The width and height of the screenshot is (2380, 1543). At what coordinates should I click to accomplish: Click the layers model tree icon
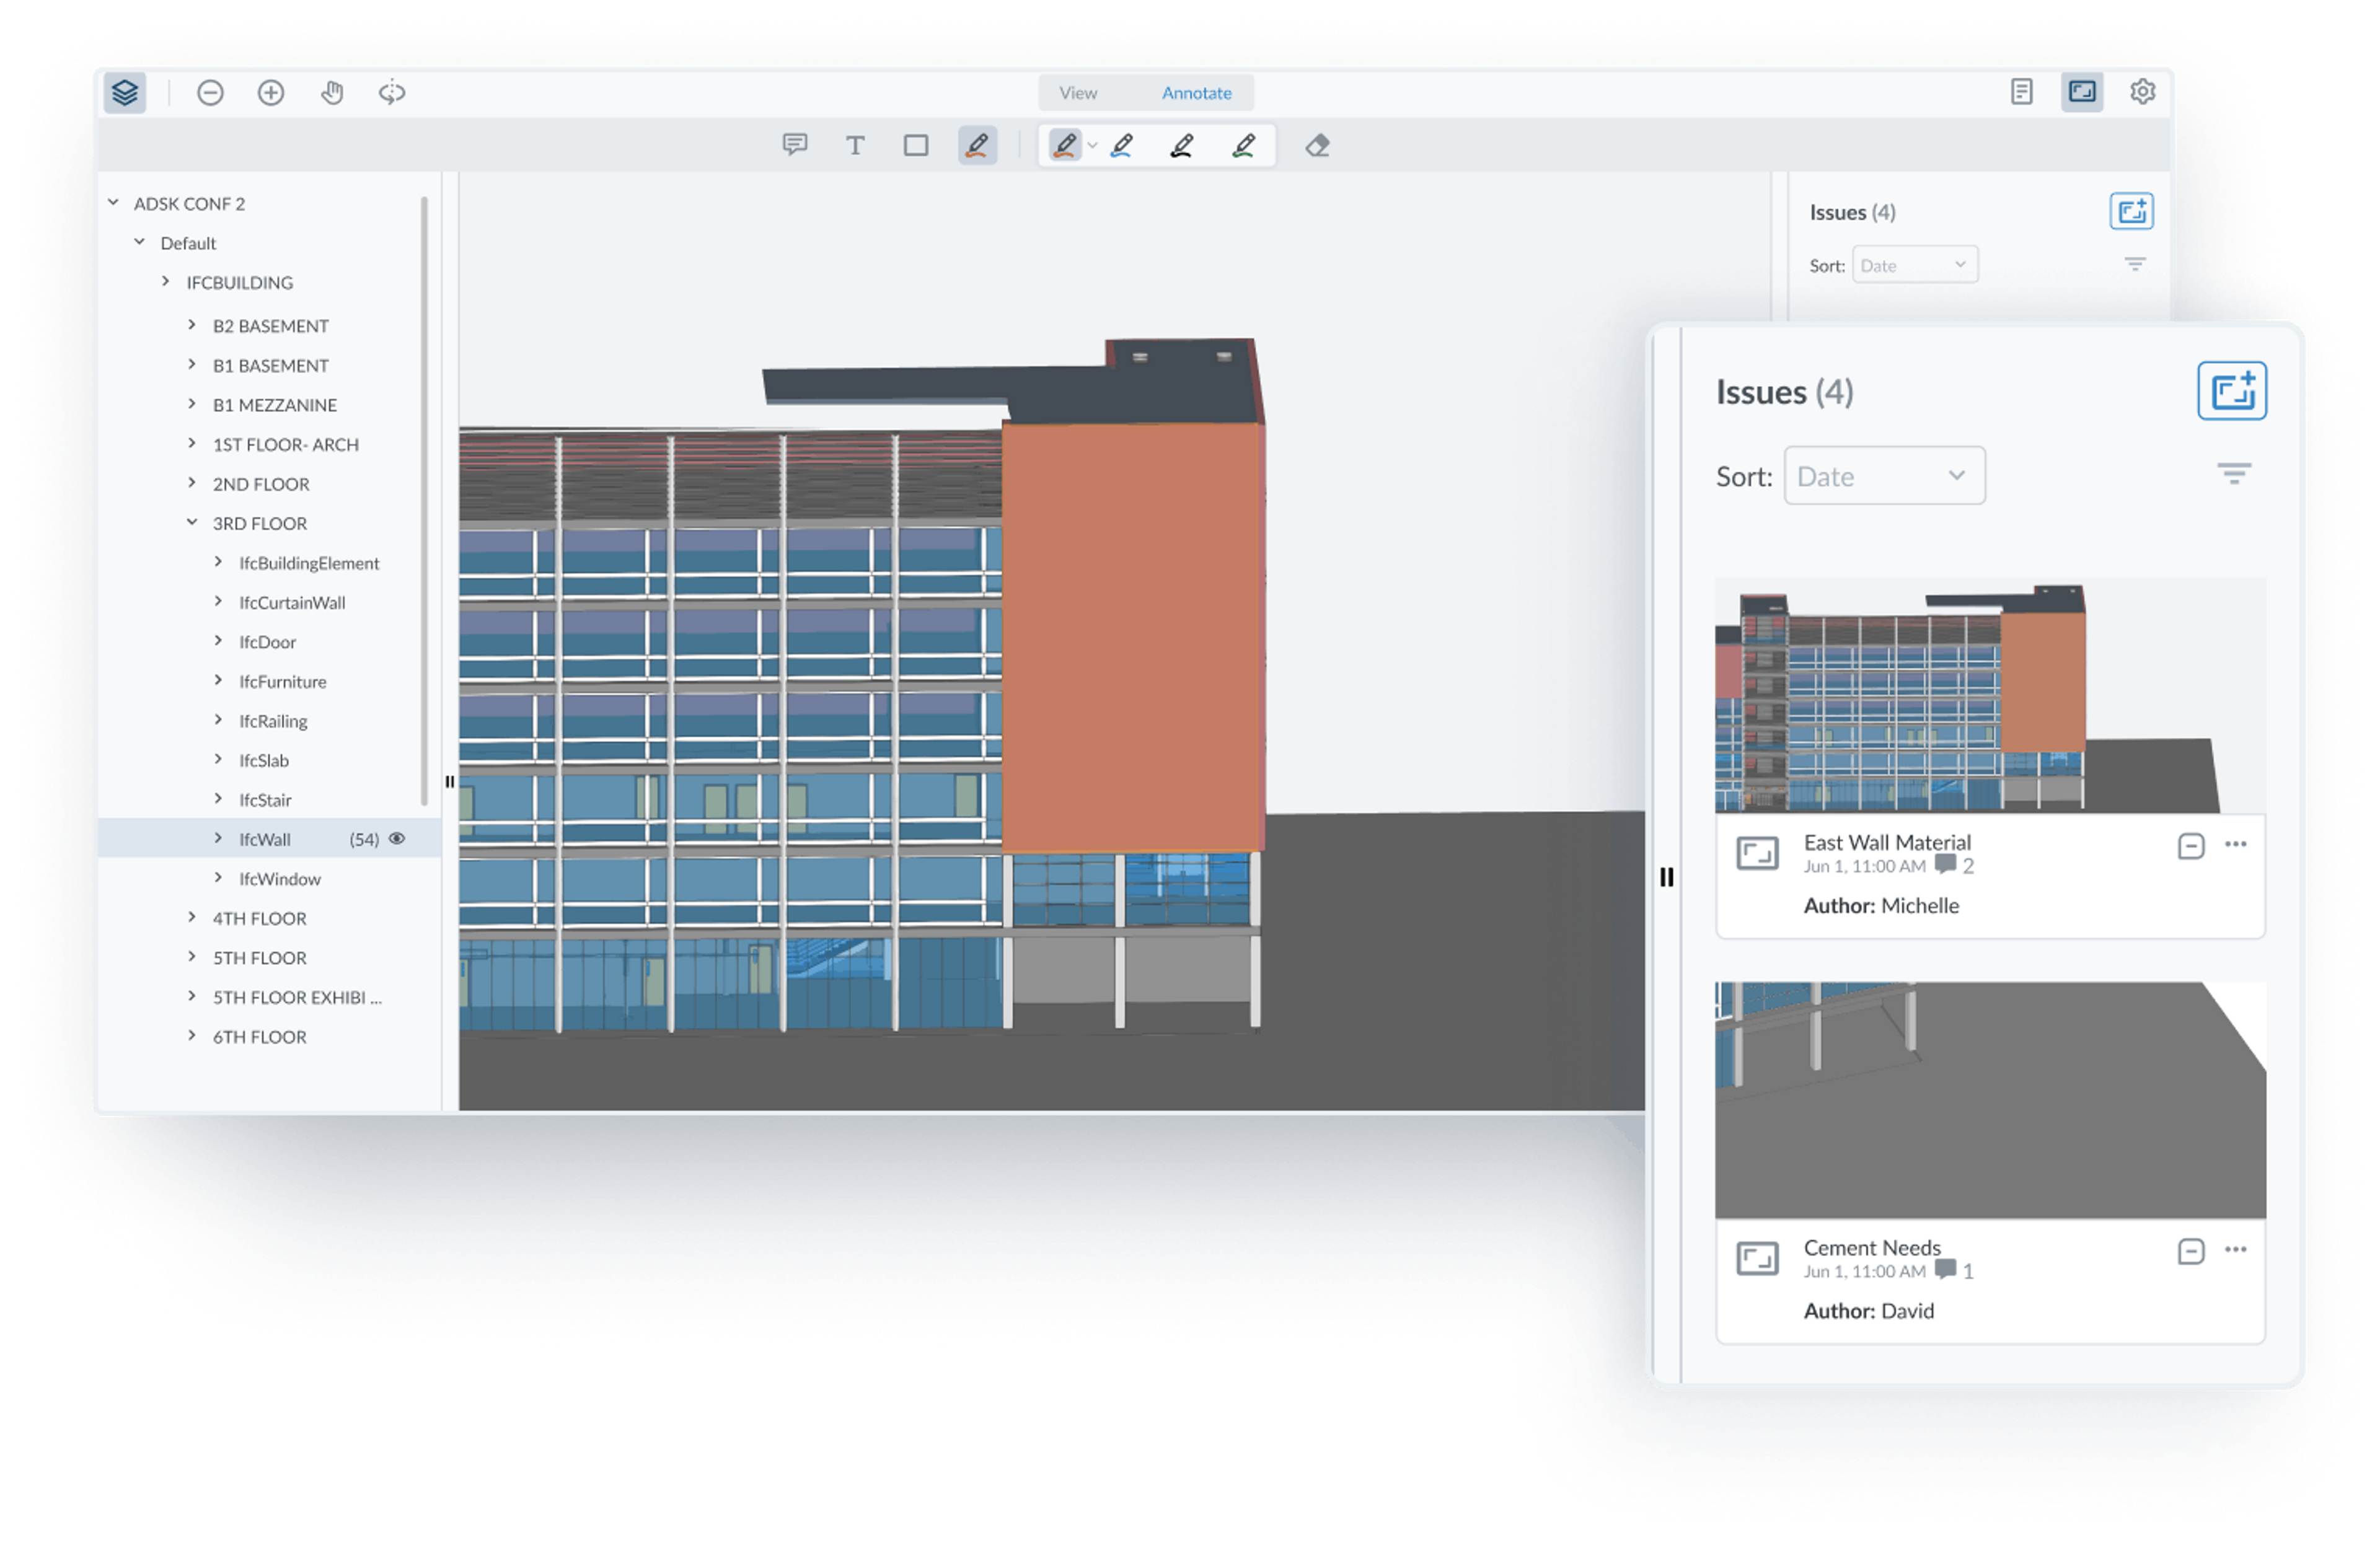(x=125, y=93)
